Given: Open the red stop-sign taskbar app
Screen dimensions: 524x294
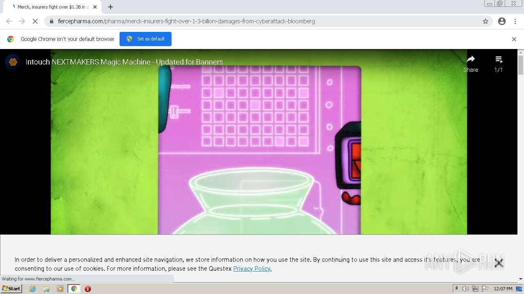Looking at the screenshot, I should click(x=88, y=289).
